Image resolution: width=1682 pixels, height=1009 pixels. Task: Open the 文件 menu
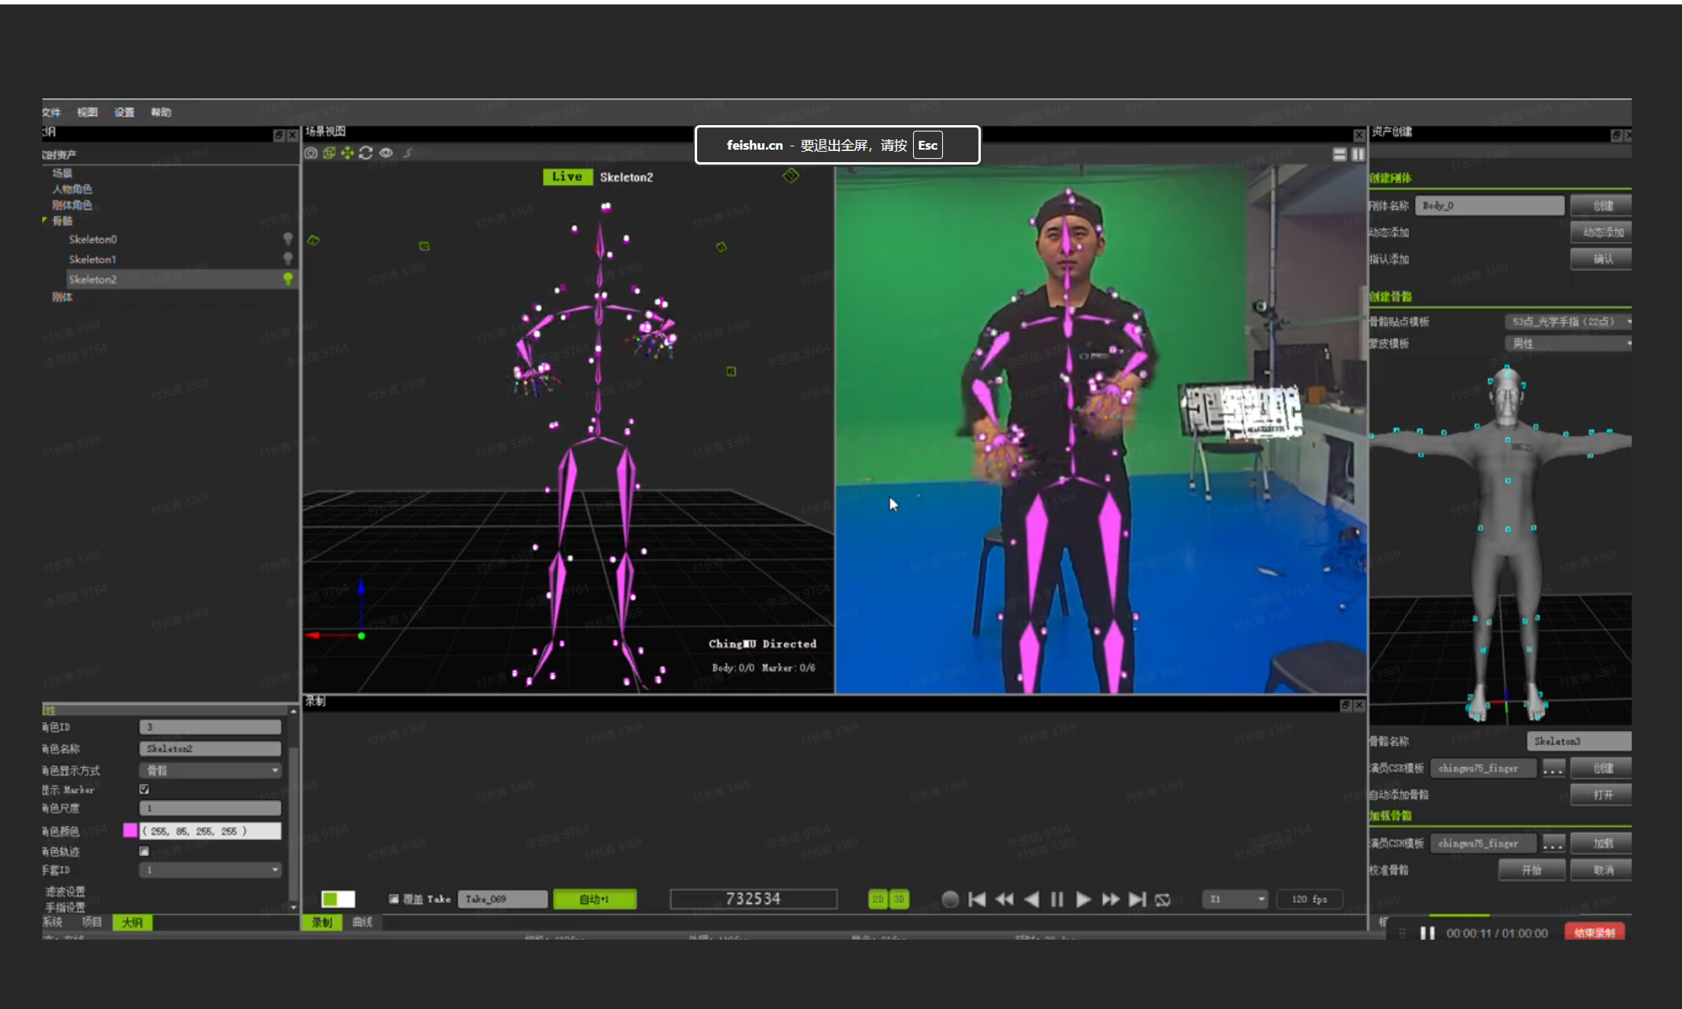pos(52,112)
